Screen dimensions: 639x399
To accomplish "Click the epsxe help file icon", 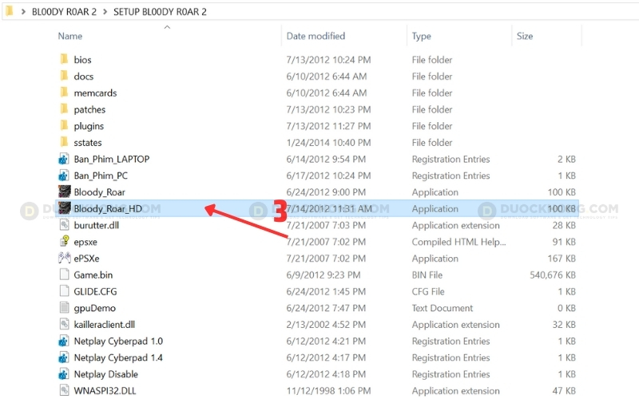I will (x=65, y=242).
